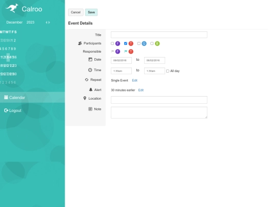Open the end time field
Screen dimensions: 277x207
pos(154,71)
